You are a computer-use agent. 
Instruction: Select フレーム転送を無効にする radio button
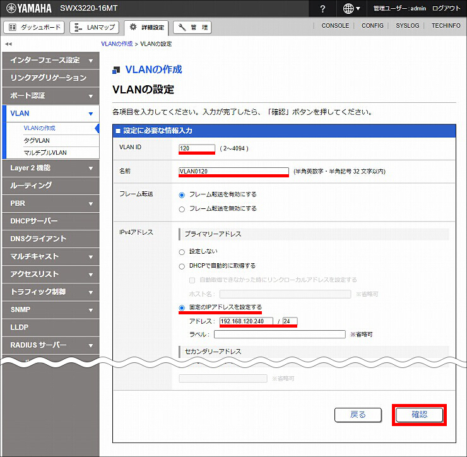pos(182,209)
